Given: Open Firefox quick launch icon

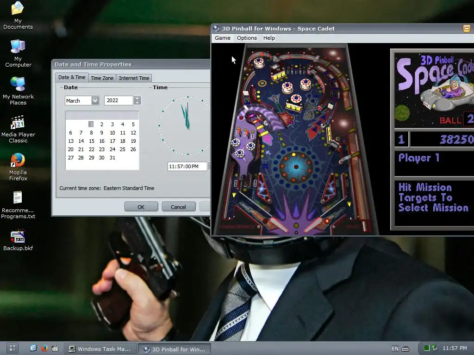Looking at the screenshot, I should pyautogui.click(x=44, y=349).
